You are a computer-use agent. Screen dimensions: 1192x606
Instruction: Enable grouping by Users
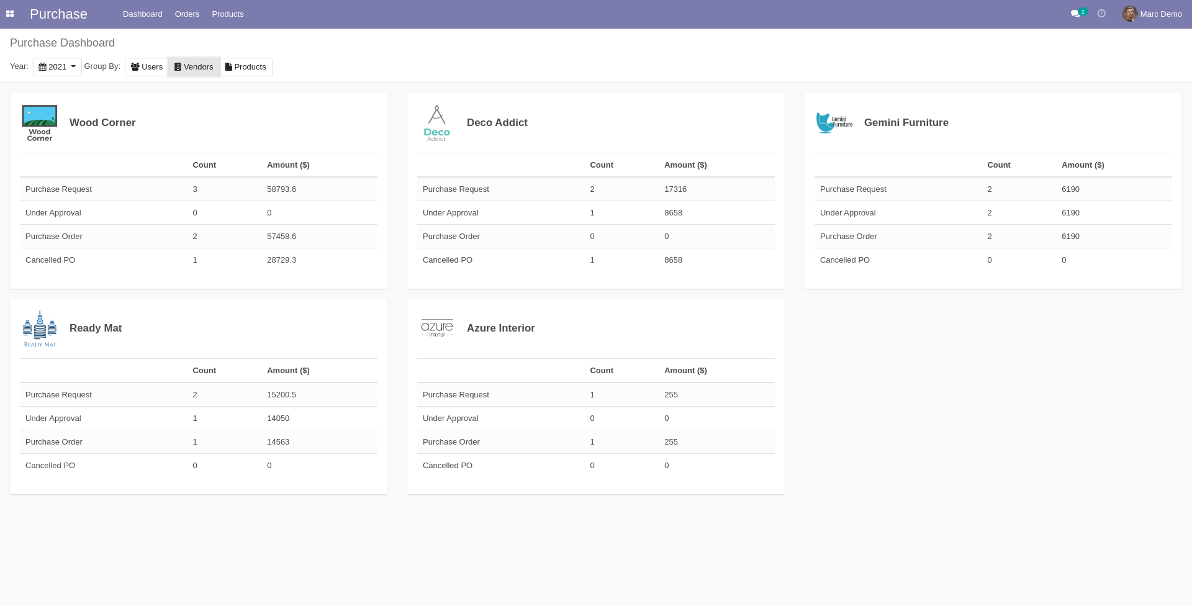(146, 66)
